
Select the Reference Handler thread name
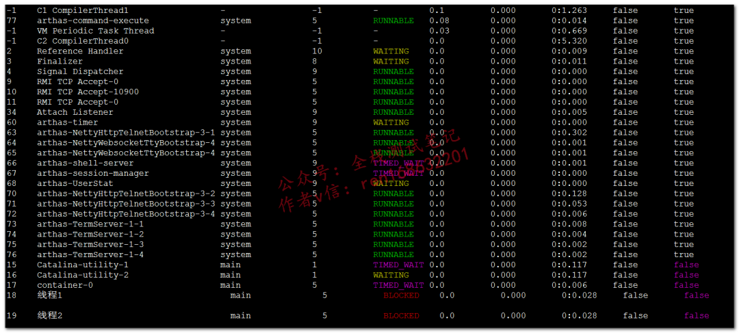[80, 51]
